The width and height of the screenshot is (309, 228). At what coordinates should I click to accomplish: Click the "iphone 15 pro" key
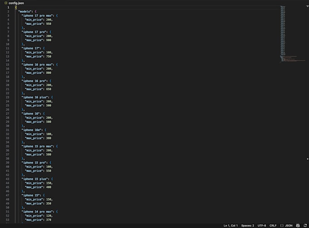pos(35,163)
